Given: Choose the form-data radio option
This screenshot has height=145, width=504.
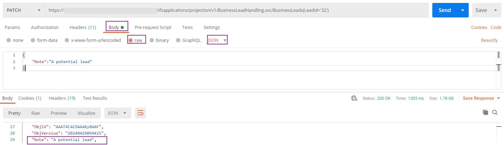Looking at the screenshot, I should point(33,40).
